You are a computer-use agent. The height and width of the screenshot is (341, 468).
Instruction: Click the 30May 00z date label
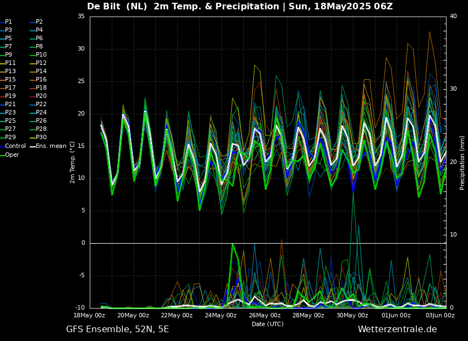click(352, 315)
